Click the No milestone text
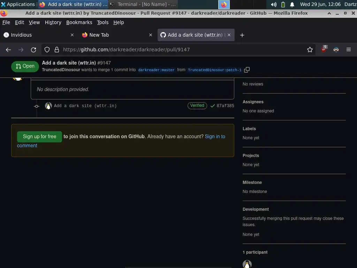357x268 pixels. click(255, 192)
